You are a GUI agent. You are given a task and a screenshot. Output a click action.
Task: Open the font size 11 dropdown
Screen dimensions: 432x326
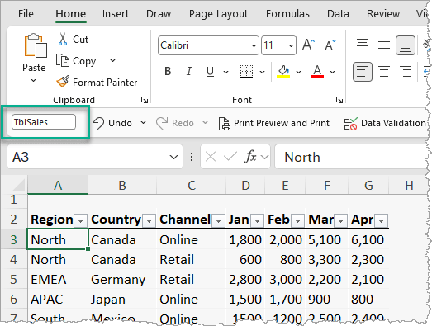[x=291, y=45]
